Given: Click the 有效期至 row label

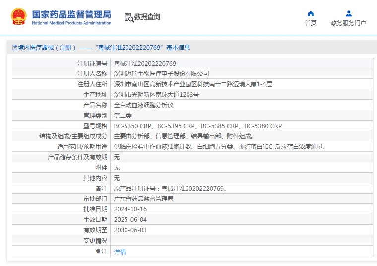Looking at the screenshot, I should [x=95, y=230].
